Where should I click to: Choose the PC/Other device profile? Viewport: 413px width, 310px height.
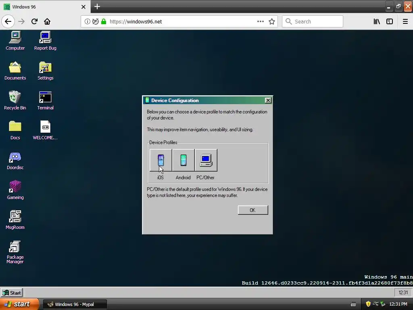(x=206, y=160)
